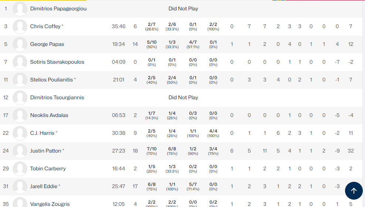
Task: Click C.J. Harris's avatar image
Action: pos(20,133)
